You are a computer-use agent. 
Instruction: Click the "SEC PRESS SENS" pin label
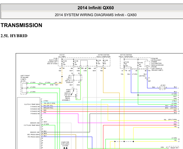[x=33, y=134]
